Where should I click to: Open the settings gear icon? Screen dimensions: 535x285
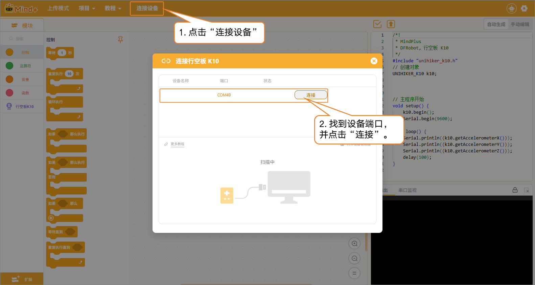pyautogui.click(x=524, y=8)
